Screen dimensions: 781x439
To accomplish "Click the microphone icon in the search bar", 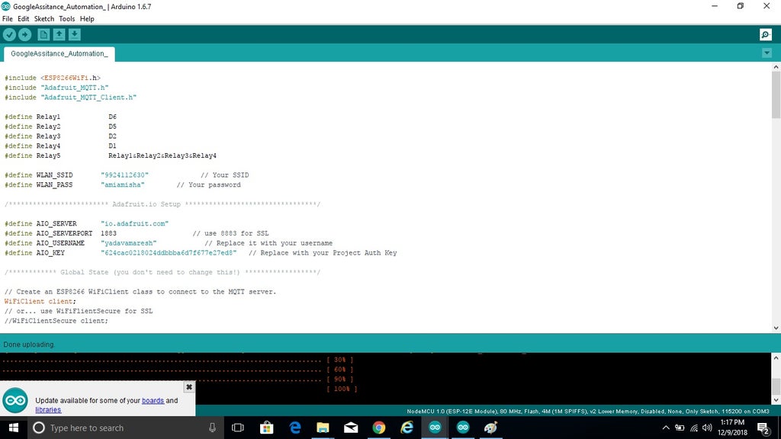I will pos(211,428).
